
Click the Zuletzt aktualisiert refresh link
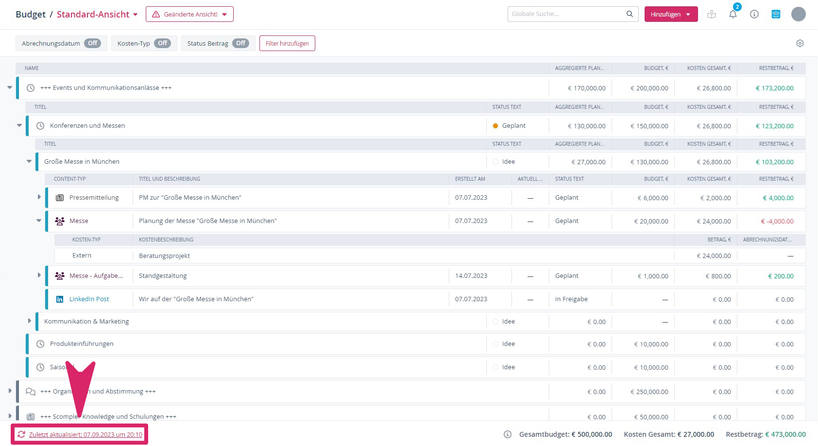pos(85,434)
